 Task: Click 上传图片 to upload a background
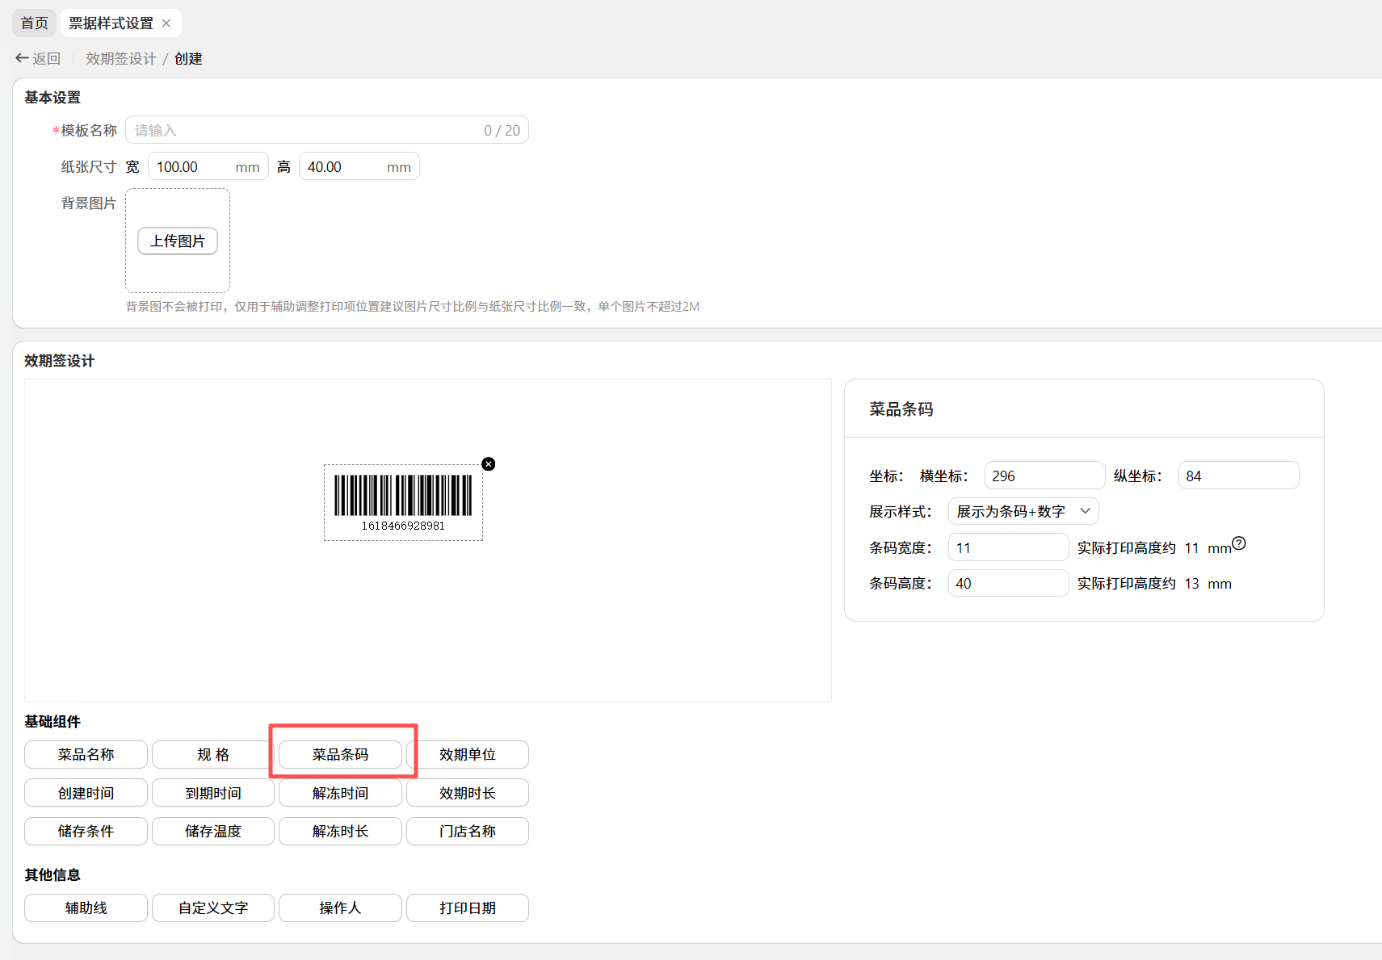(178, 241)
